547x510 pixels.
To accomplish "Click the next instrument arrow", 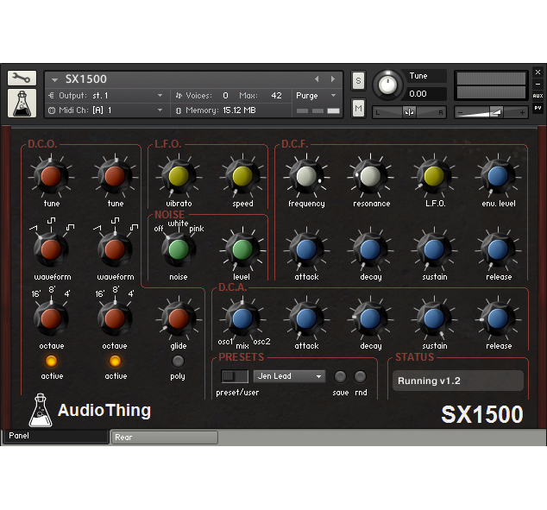I will pyautogui.click(x=331, y=79).
